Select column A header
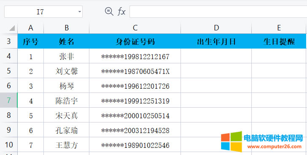This screenshot has width=307, height=155. (x=31, y=28)
